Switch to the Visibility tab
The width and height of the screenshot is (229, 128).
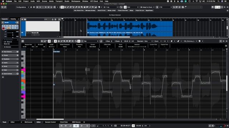13,19
